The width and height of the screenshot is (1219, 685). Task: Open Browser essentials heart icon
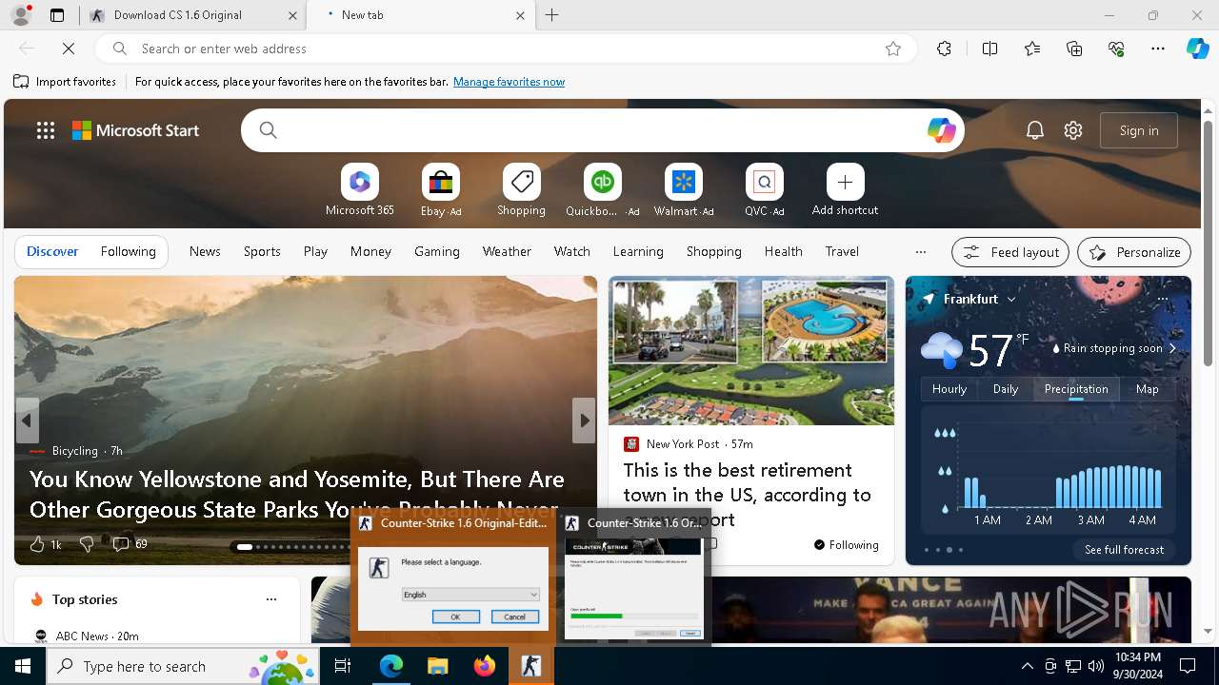pyautogui.click(x=1116, y=49)
